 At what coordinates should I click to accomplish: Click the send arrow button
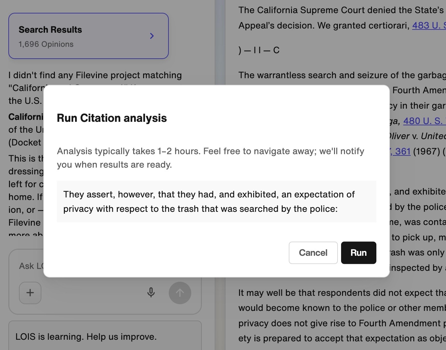tap(180, 293)
